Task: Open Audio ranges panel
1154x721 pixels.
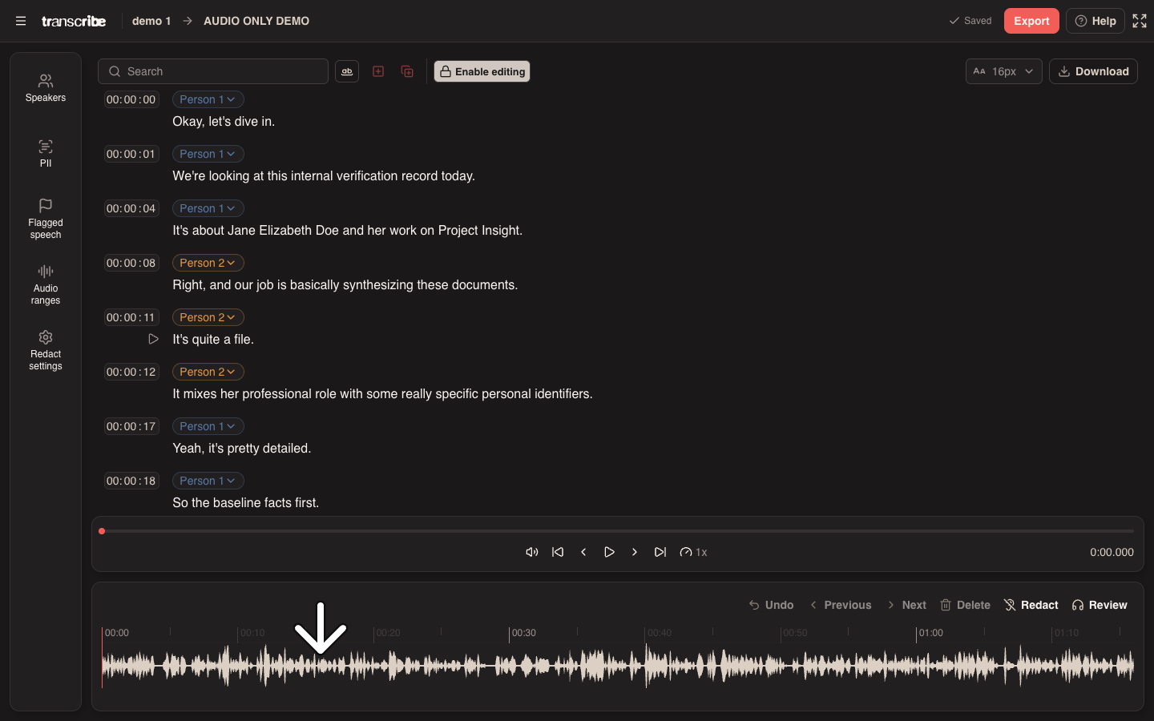Action: (46, 284)
